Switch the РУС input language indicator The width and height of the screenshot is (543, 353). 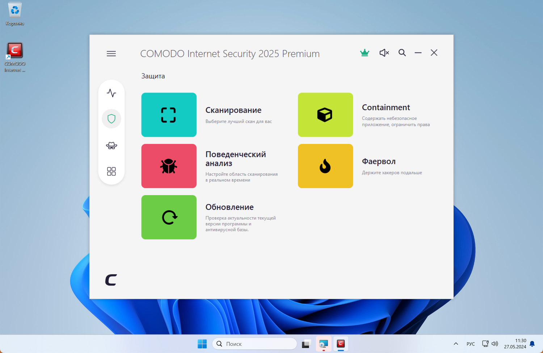pos(471,344)
